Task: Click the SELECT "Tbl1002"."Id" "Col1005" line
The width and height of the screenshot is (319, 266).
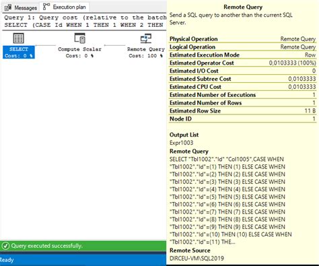Action: (x=227, y=160)
